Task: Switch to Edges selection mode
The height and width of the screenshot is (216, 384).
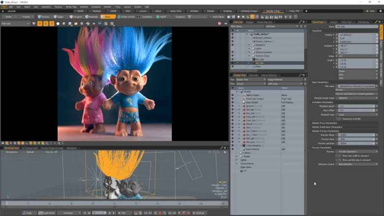Action: (x=59, y=17)
